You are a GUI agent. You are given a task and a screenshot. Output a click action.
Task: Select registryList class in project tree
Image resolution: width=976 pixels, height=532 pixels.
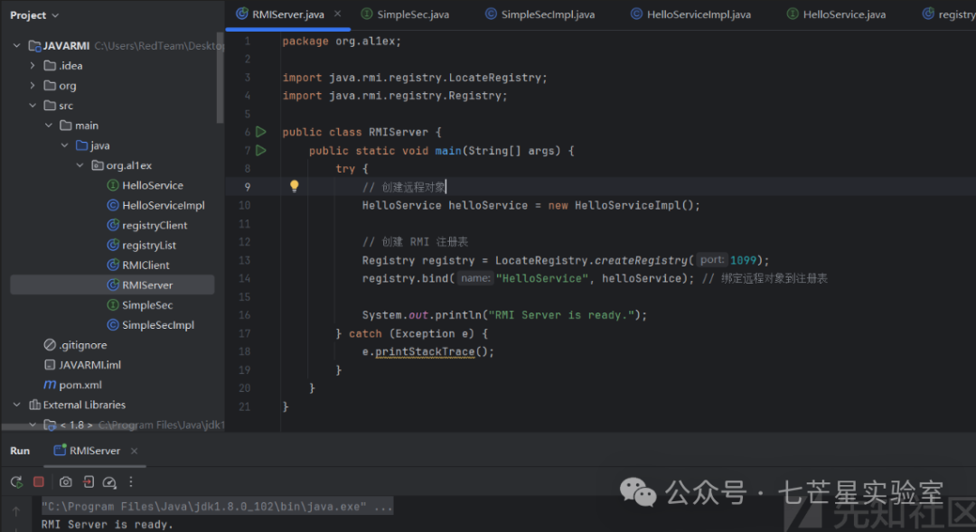click(x=141, y=245)
